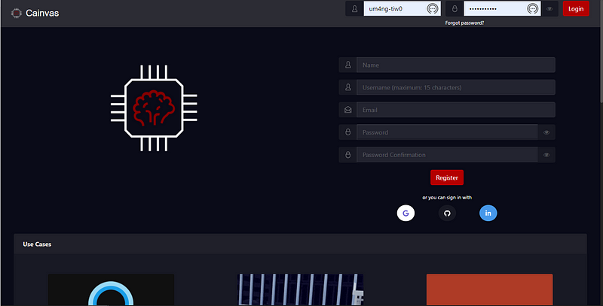Click the Login button
603x306 pixels.
point(576,8)
